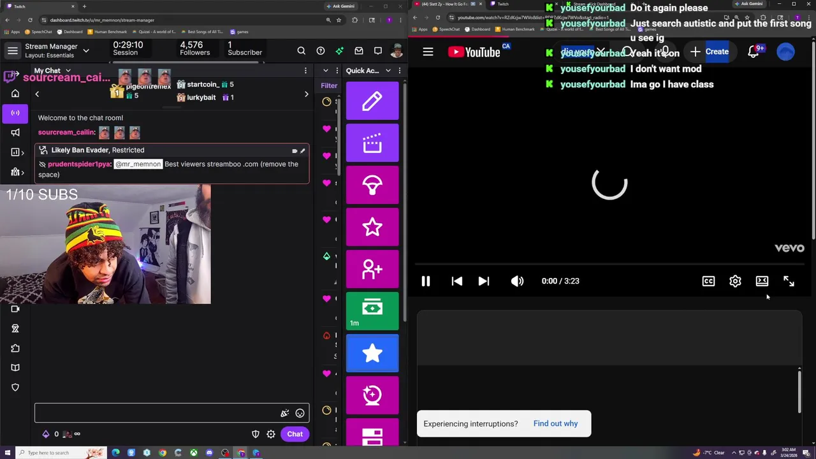This screenshot has height=459, width=816.
Task: Expand the Stream Manager layout dropdown
Action: 86,50
